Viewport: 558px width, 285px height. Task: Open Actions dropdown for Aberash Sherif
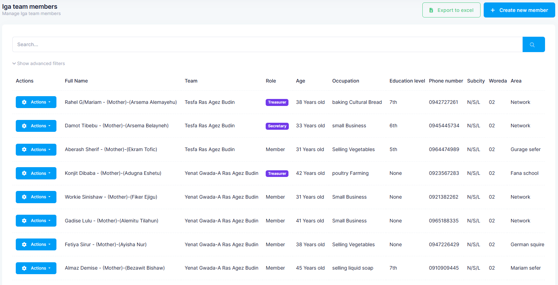pos(36,150)
